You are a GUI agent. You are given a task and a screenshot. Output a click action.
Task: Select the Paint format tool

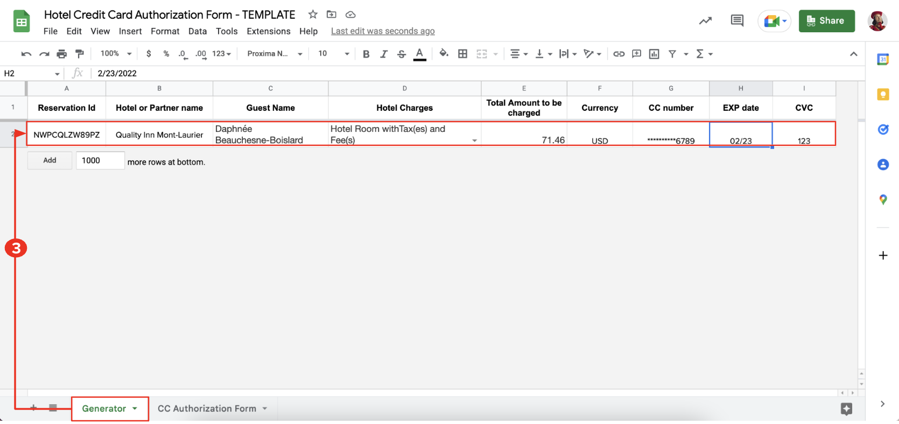[x=80, y=54]
